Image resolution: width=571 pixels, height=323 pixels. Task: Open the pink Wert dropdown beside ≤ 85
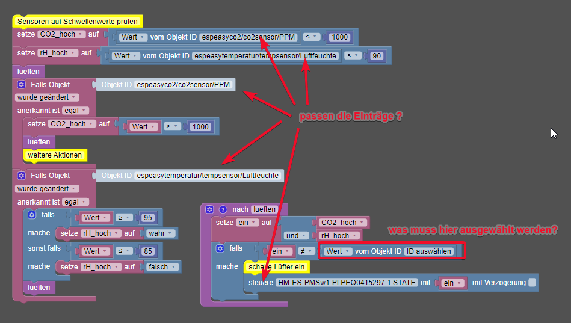tap(96, 251)
